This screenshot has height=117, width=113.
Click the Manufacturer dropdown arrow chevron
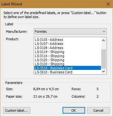pyautogui.click(x=104, y=32)
